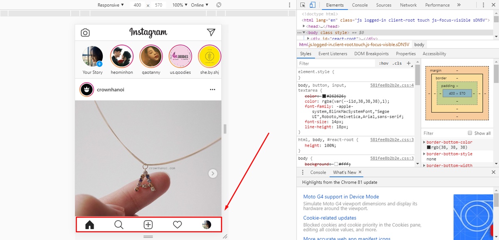Open Moto G4 support in Device Mode link
This screenshot has height=240, width=499.
click(x=341, y=196)
